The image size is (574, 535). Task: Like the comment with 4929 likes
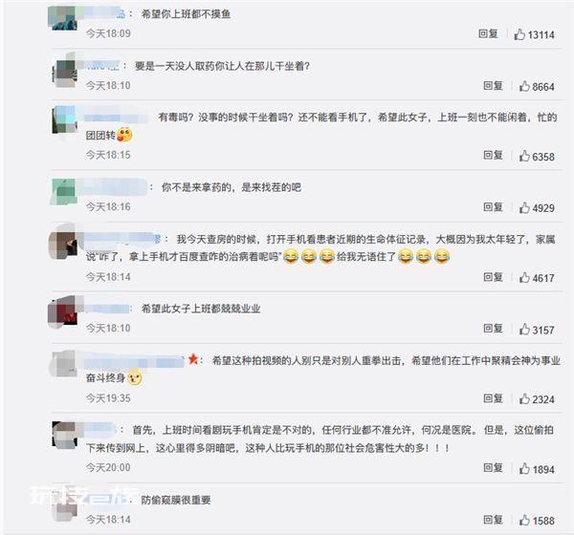point(524,207)
